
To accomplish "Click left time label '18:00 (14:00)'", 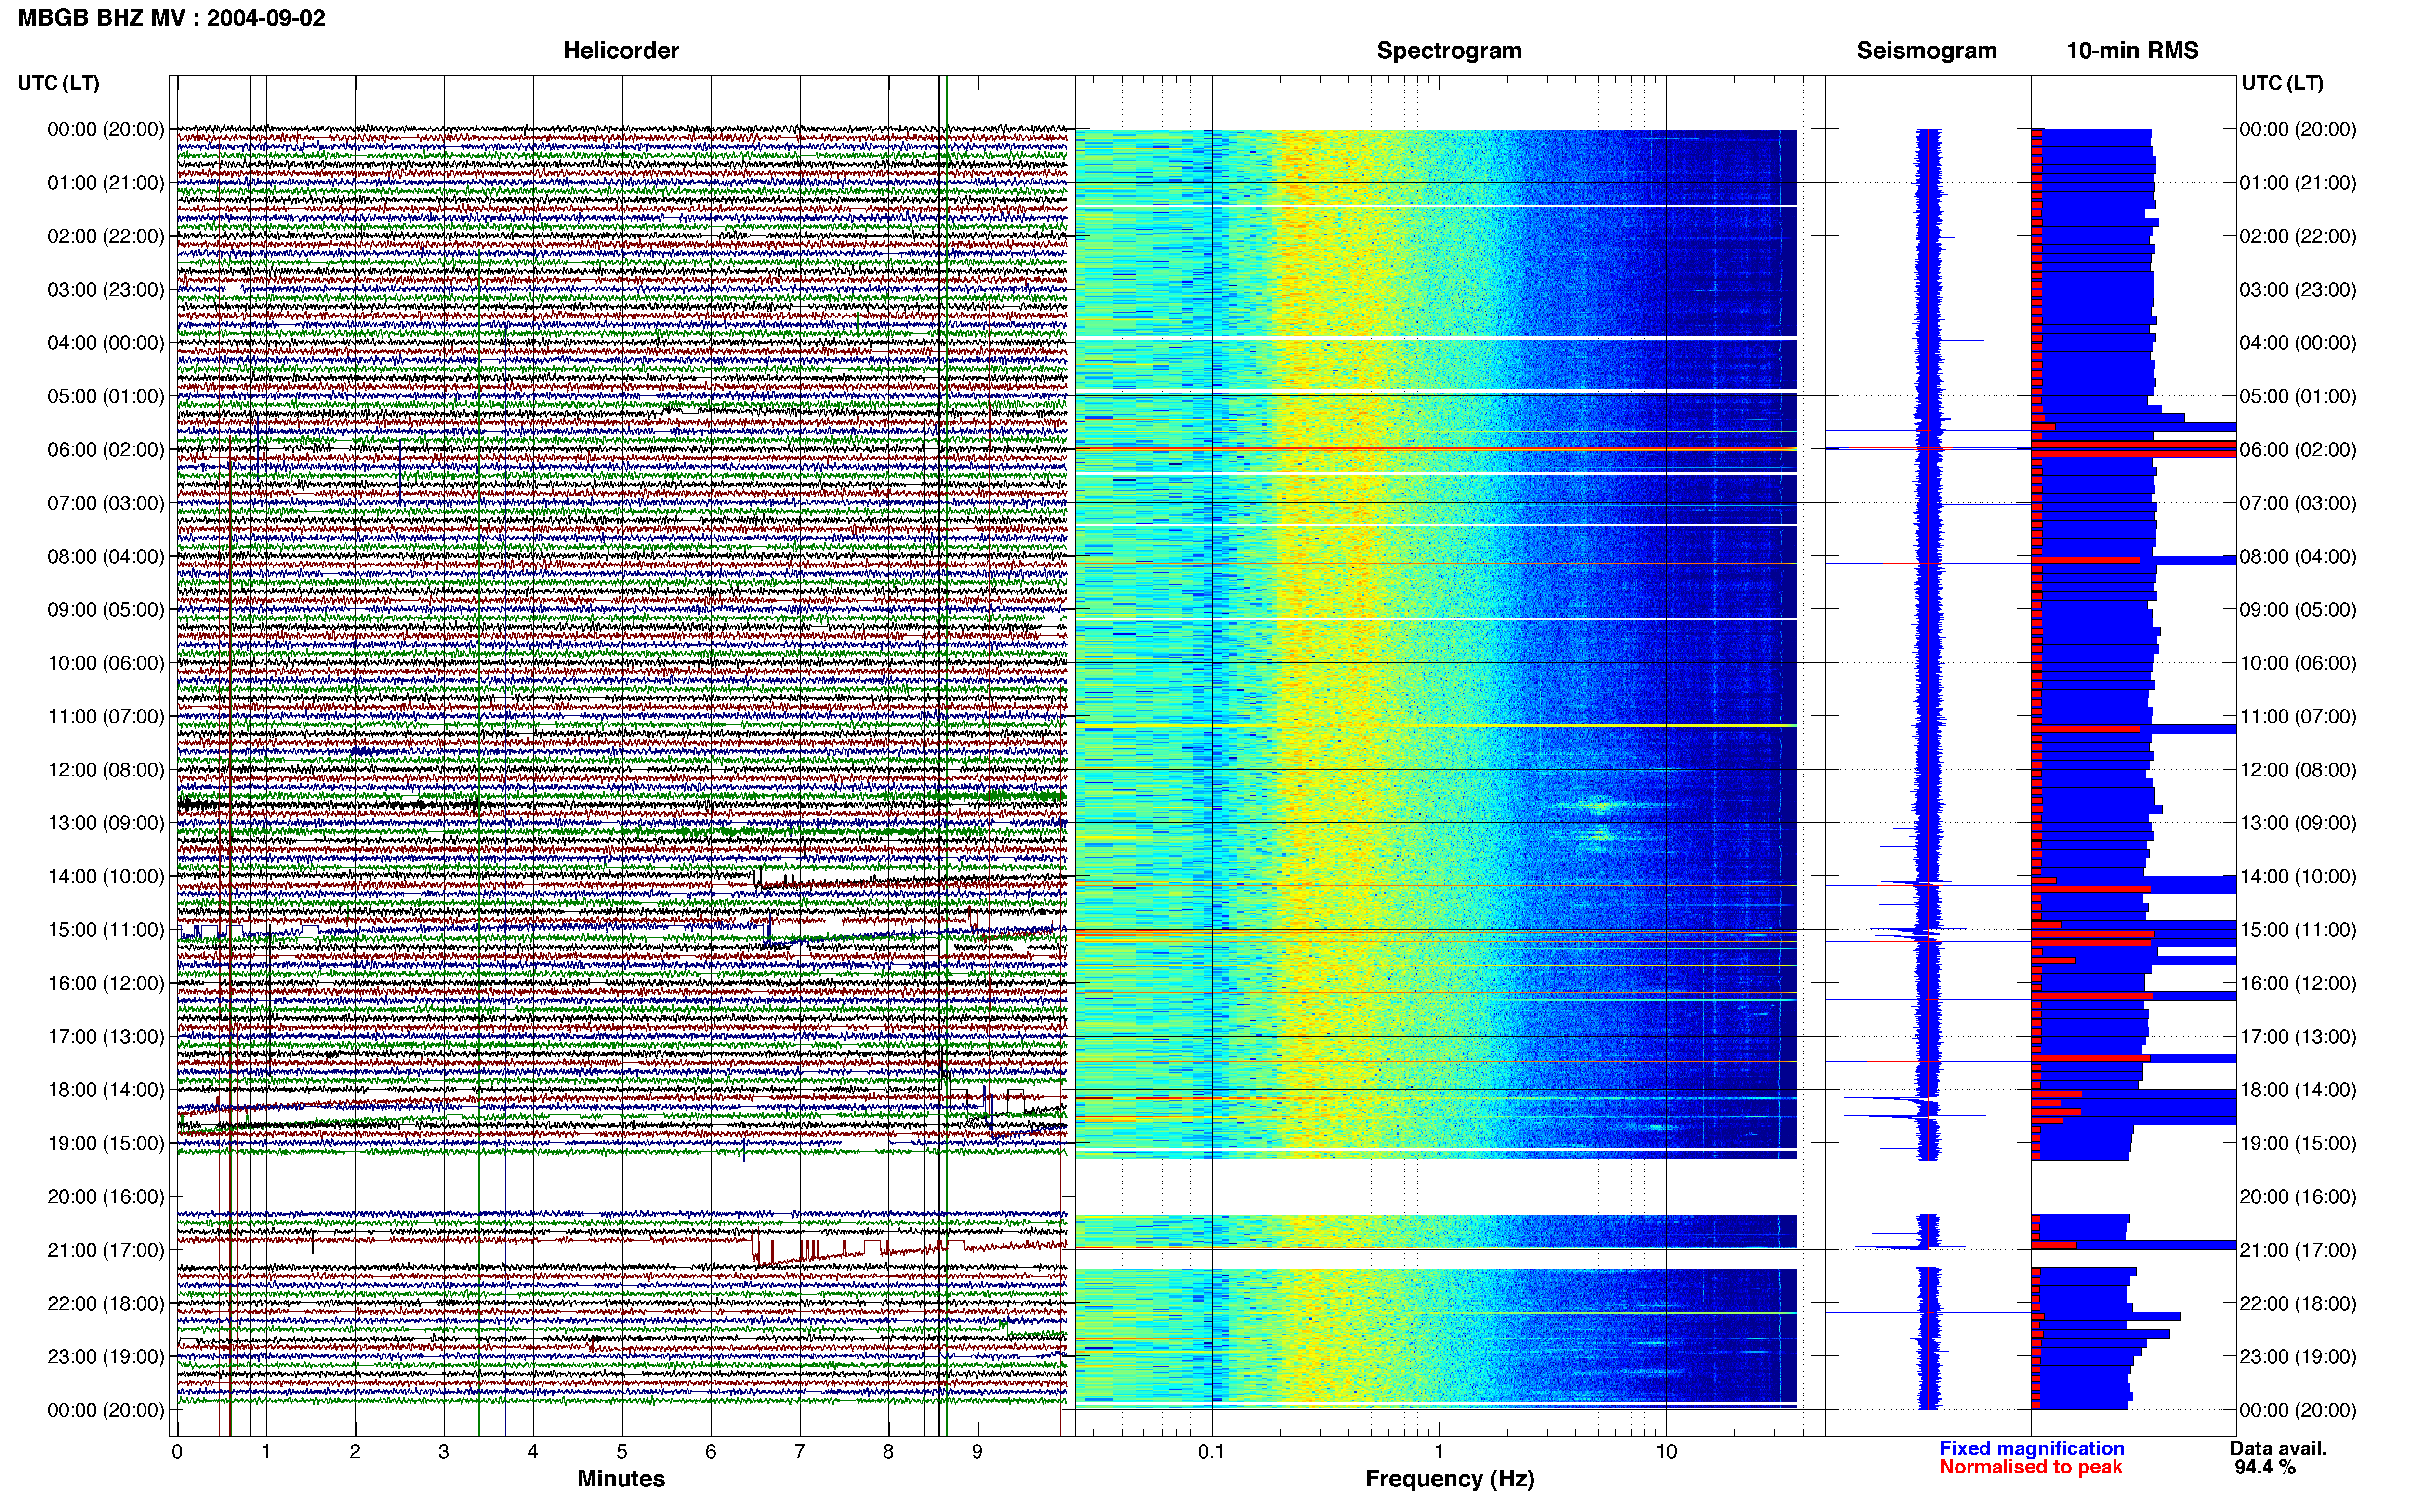I will tap(106, 1089).
